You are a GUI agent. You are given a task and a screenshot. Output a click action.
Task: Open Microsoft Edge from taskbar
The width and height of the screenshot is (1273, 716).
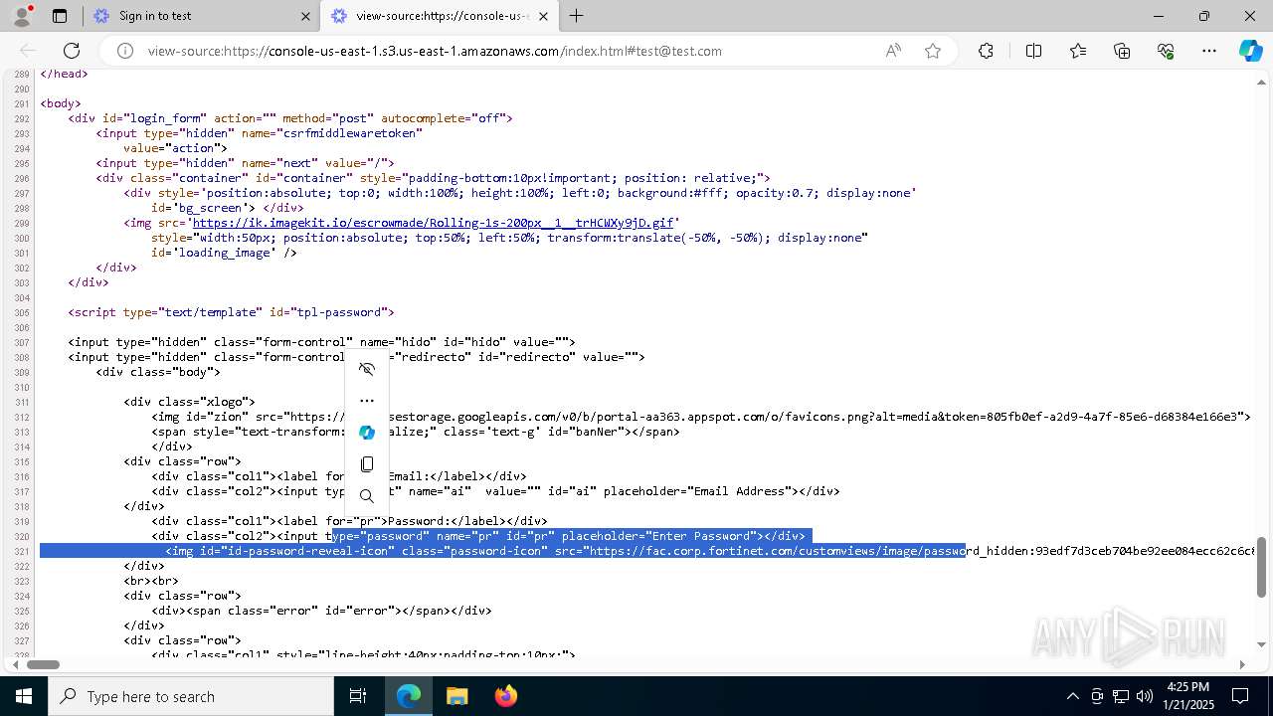pos(409,696)
